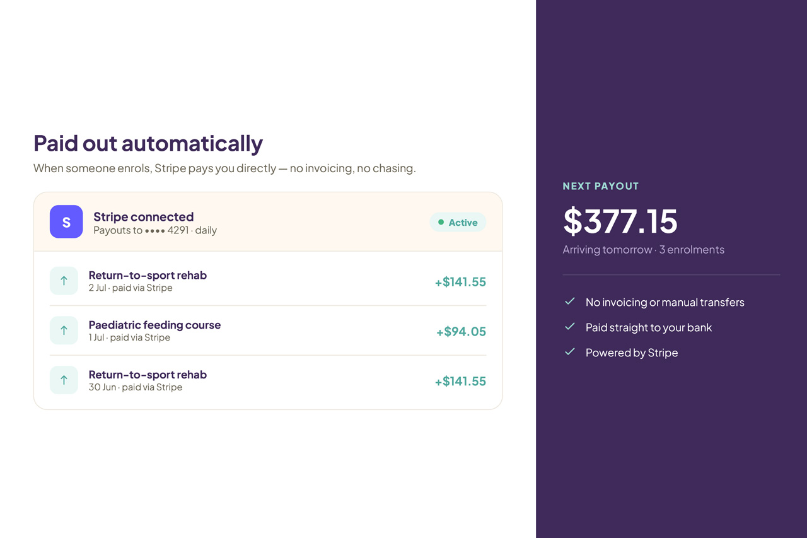Open the Stripe connected heading
Screen dimensions: 807x538
click(x=143, y=216)
